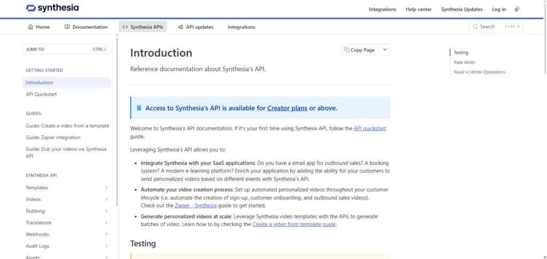Click the Synthesia logo
This screenshot has width=547, height=259.
52,8
